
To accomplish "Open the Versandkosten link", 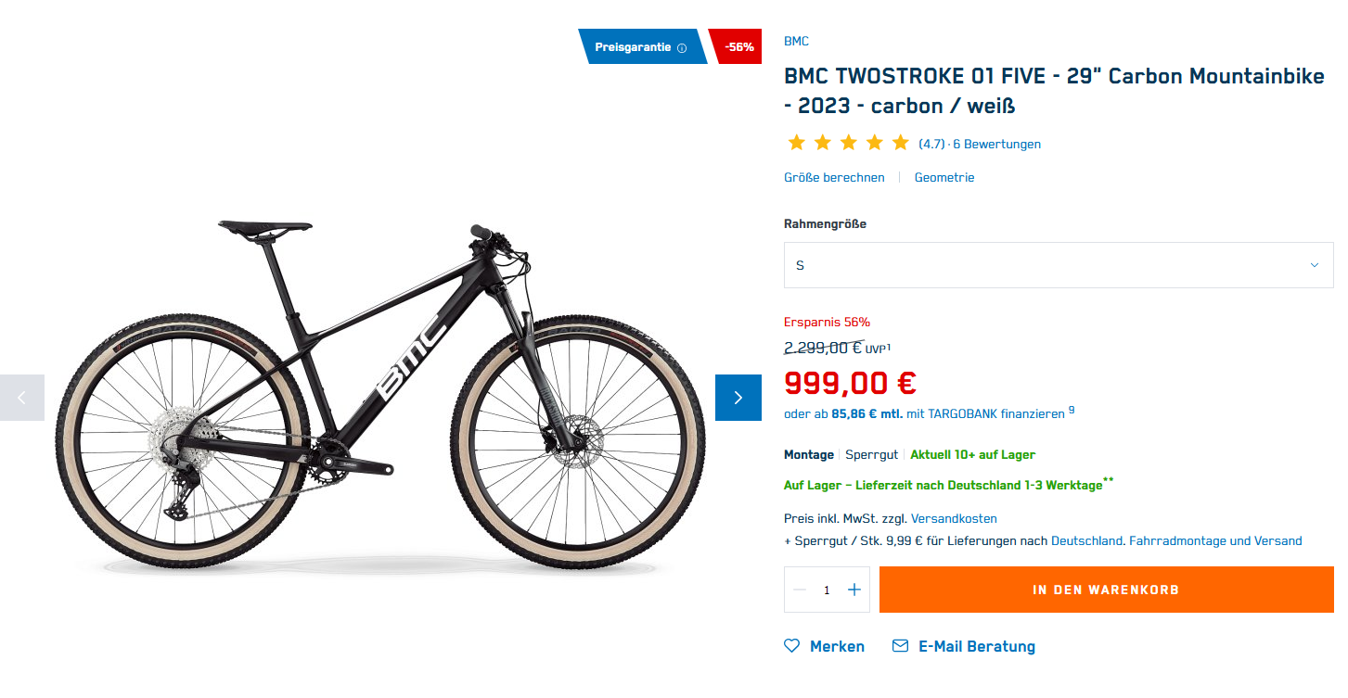I will point(954,518).
